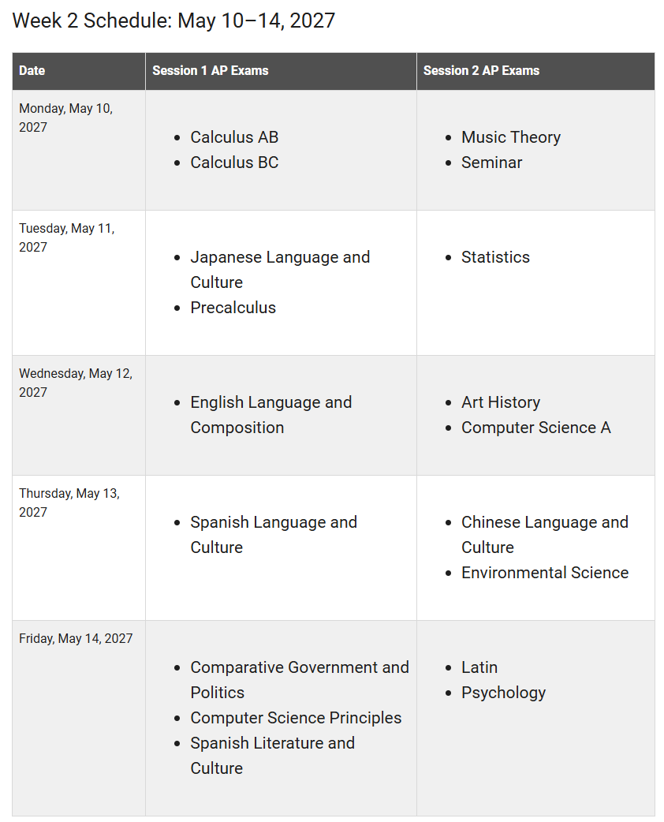This screenshot has width=664, height=822.
Task: Select Japanese Language and Culture entry
Action: coord(281,270)
